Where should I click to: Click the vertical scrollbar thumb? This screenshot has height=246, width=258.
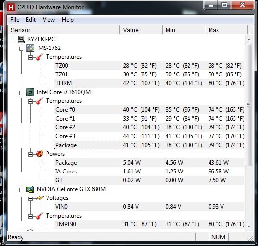pos(249,105)
